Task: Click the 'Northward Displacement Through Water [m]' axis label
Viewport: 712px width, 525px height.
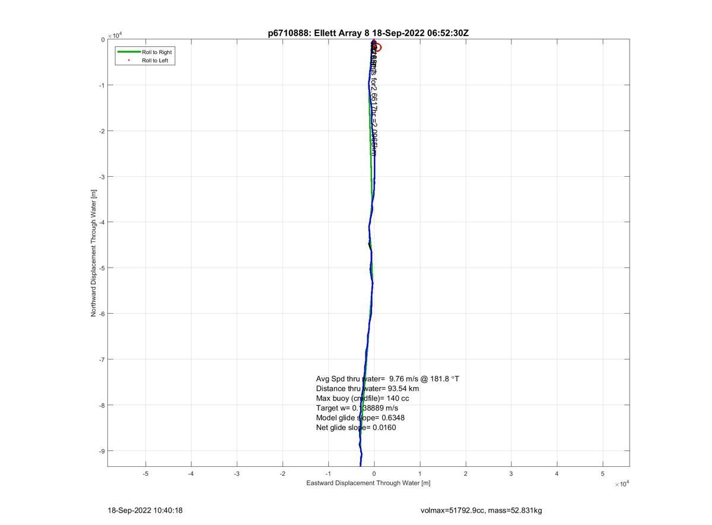Action: point(94,253)
